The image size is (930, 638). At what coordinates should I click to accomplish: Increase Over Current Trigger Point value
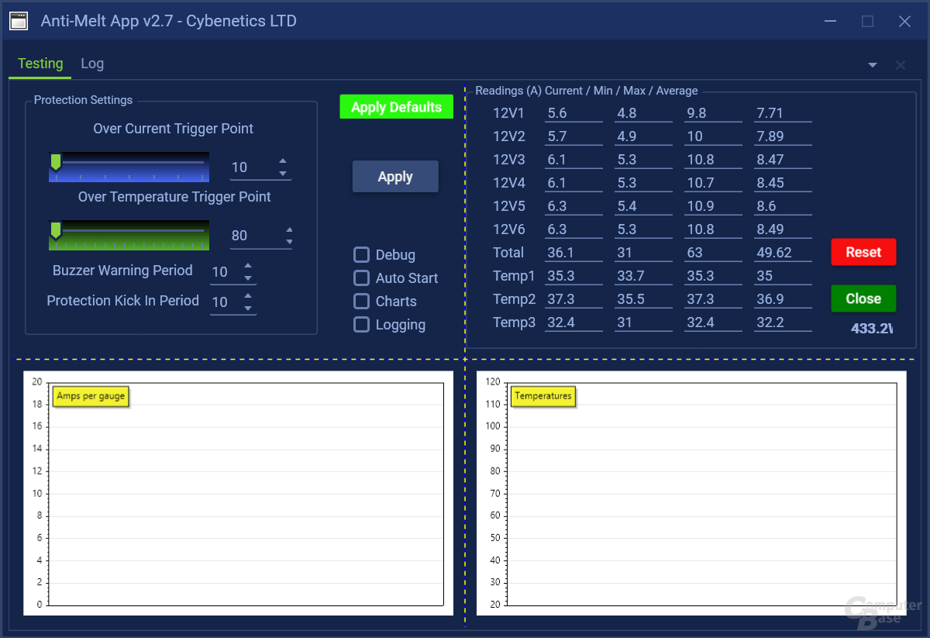(x=283, y=161)
